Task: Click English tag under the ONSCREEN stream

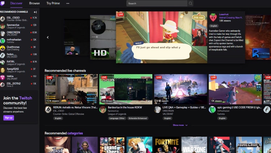Action: 168,118
